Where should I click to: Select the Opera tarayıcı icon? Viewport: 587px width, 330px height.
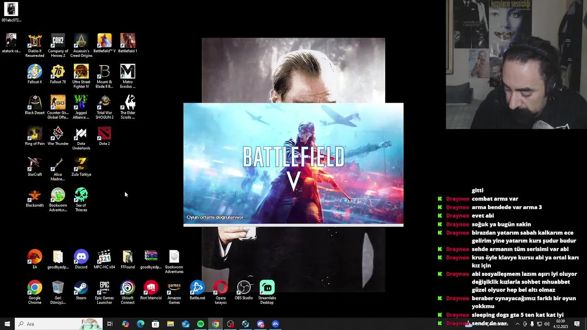(221, 292)
